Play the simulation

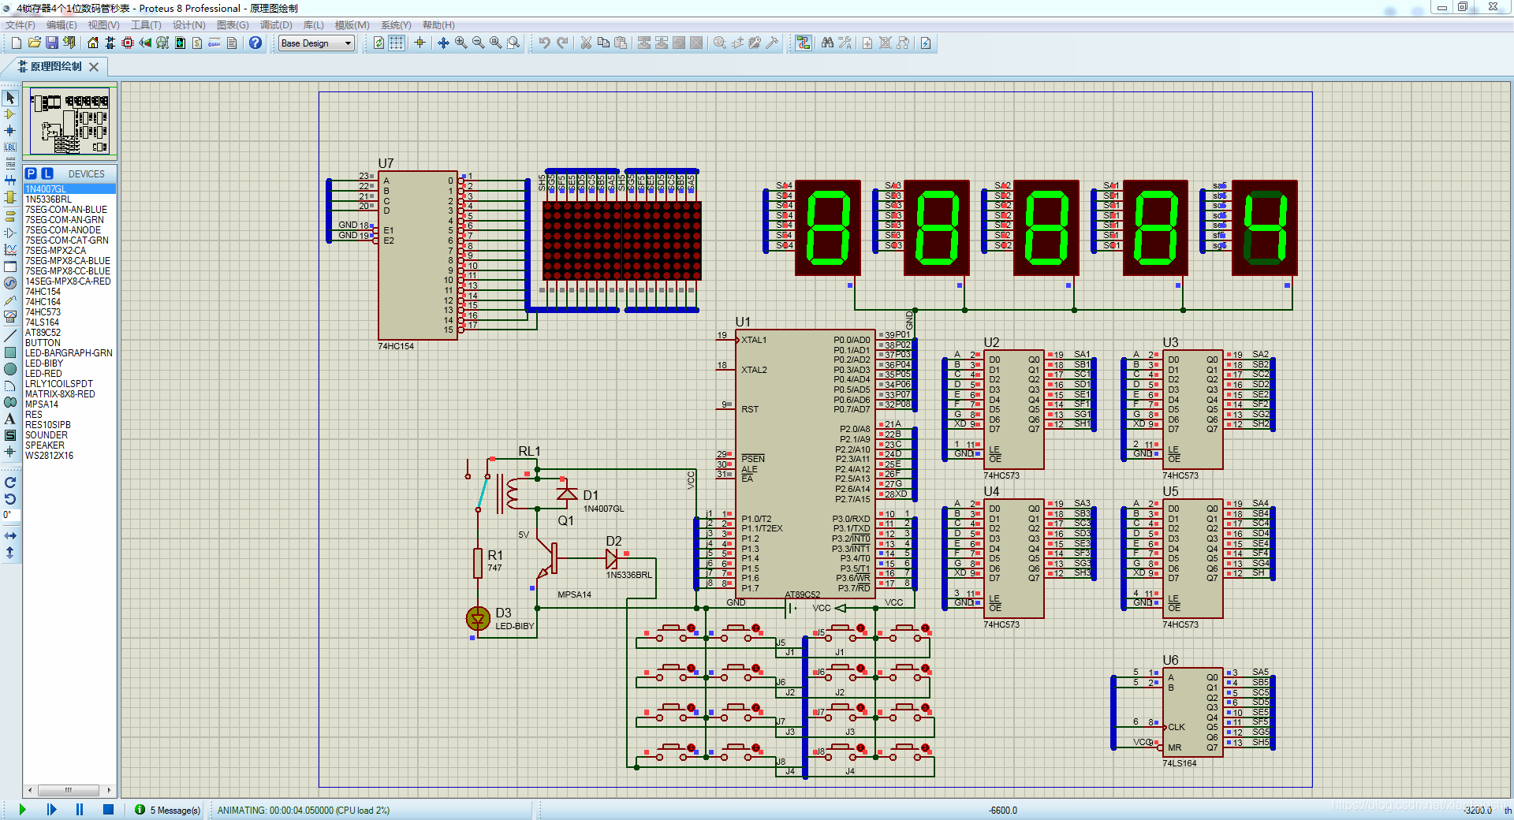pos(22,809)
